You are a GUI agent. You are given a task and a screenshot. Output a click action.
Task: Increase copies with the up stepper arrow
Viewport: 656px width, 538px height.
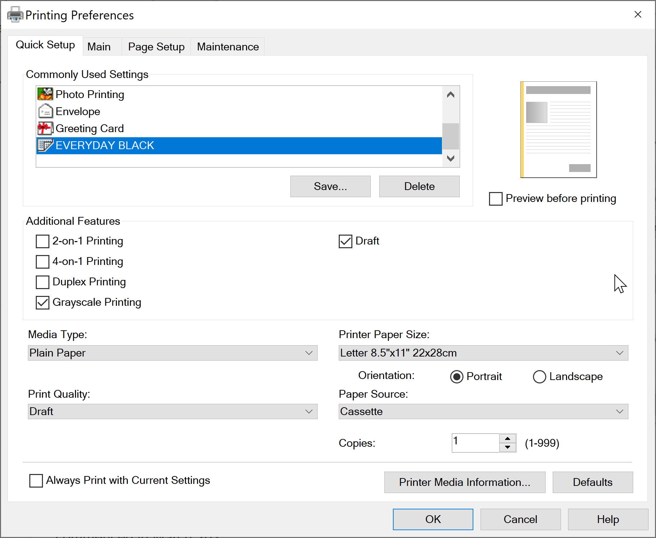507,438
